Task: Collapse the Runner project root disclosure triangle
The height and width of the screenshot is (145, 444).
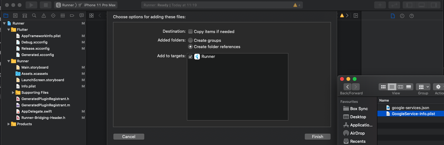Action: (4, 23)
